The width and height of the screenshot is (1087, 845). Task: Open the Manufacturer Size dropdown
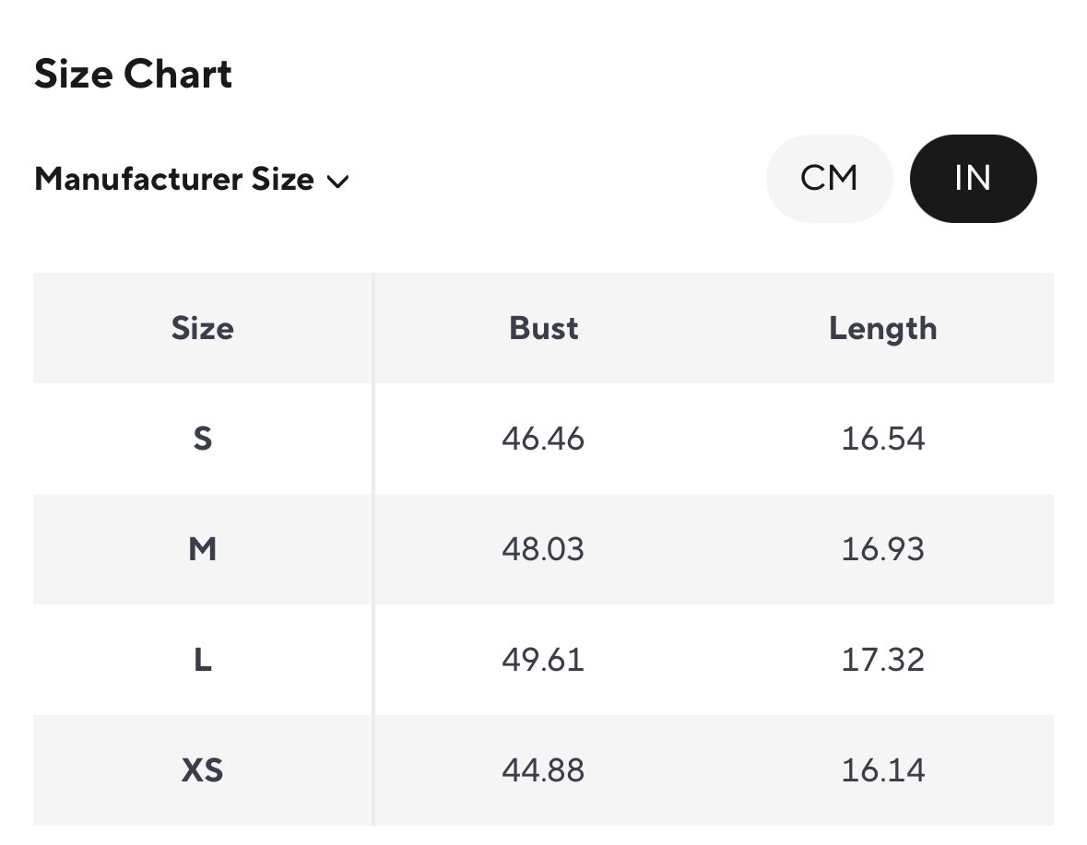174,180
